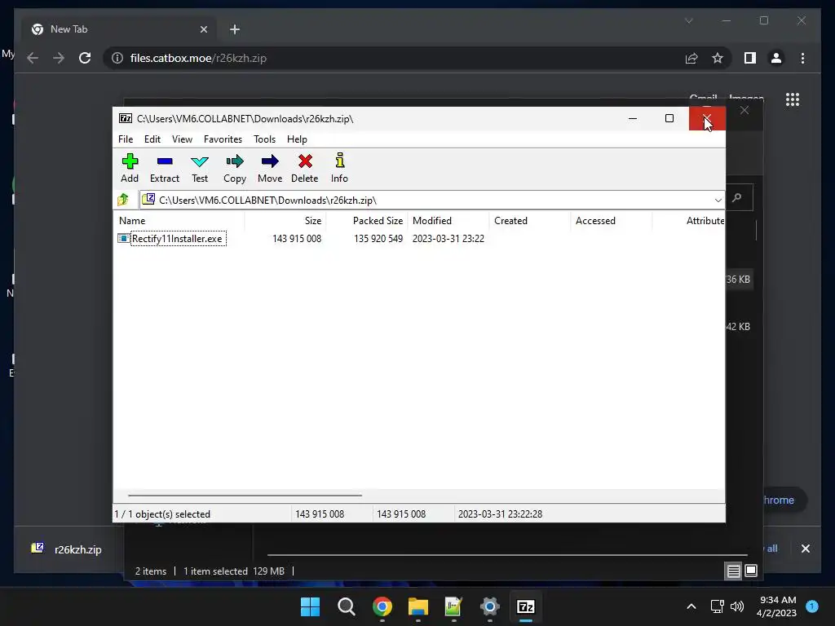Maximize the 7-Zip window
This screenshot has height=626, width=835.
(669, 118)
